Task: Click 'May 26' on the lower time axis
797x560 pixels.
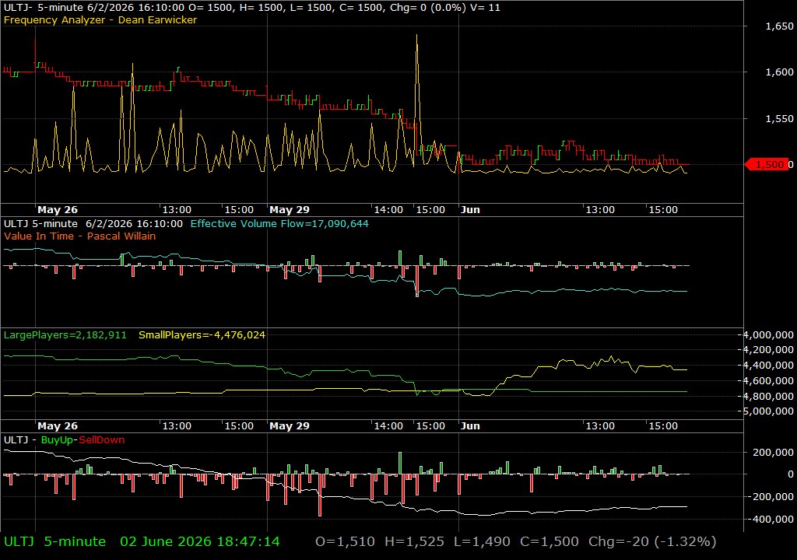Action: [x=58, y=426]
